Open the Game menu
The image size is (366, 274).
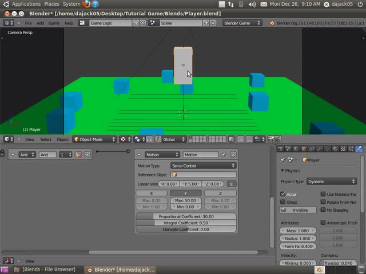[x=54, y=23]
